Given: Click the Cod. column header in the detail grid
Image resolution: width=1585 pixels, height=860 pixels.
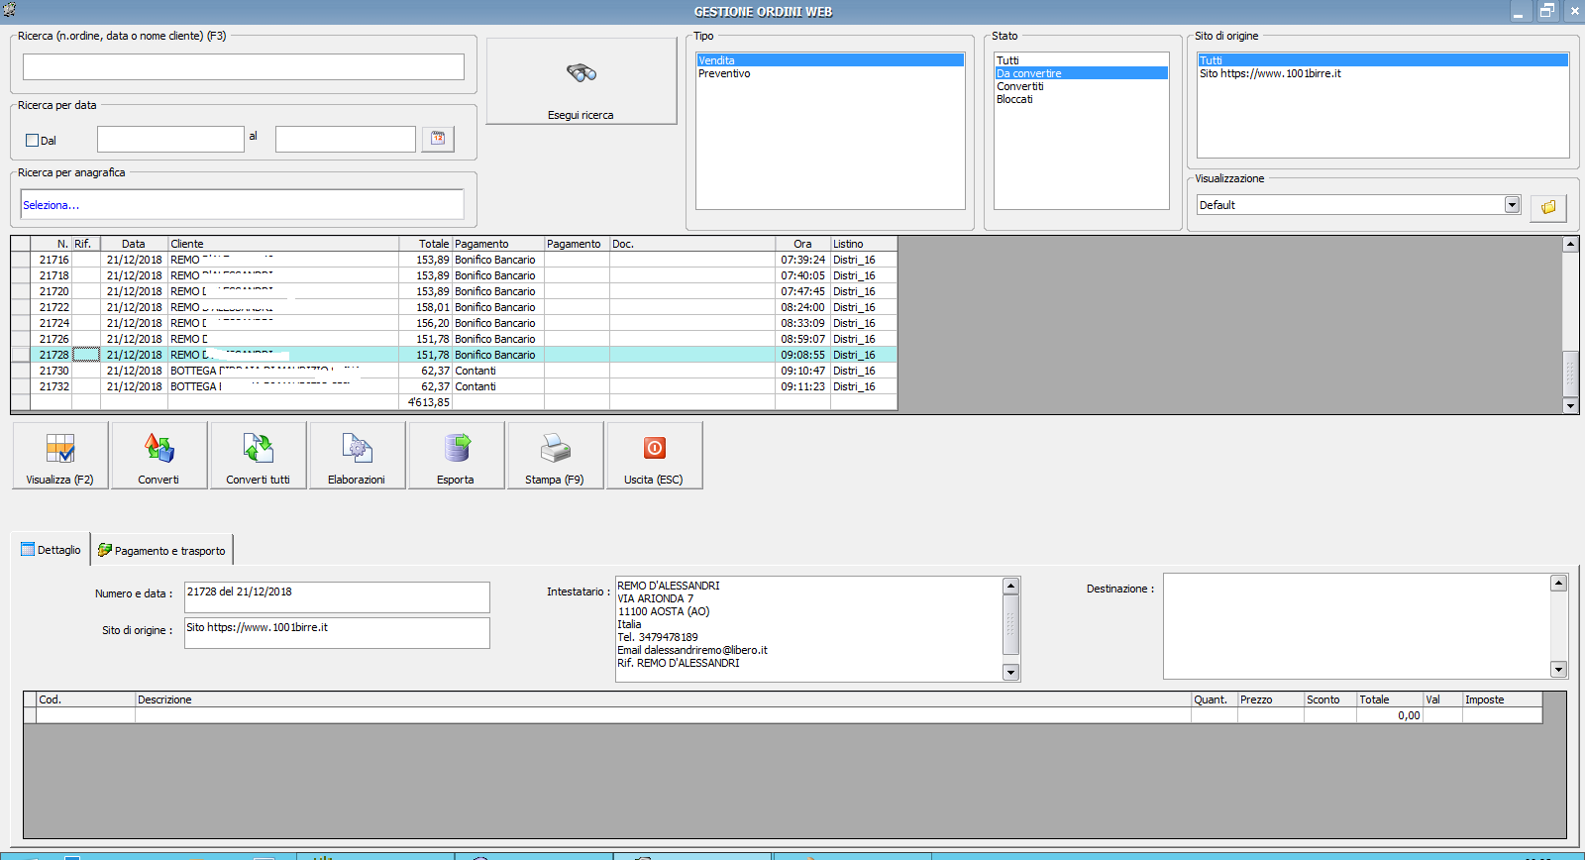Looking at the screenshot, I should coord(85,699).
